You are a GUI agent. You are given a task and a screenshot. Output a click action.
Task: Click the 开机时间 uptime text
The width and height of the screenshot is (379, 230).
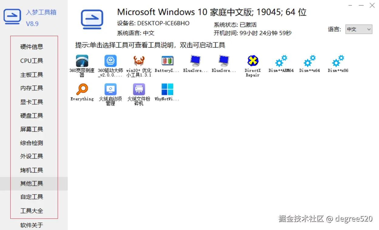252,33
